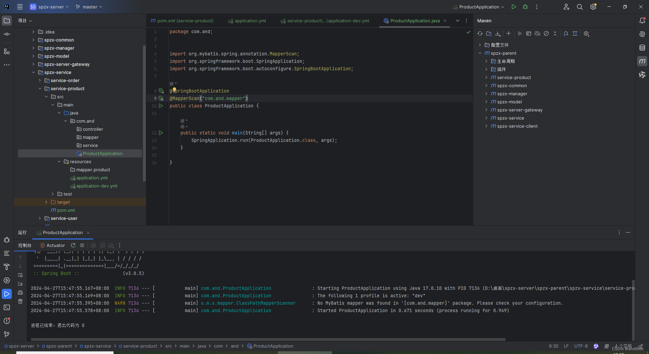
Task: Open Maven settings gear icon
Action: point(586,33)
